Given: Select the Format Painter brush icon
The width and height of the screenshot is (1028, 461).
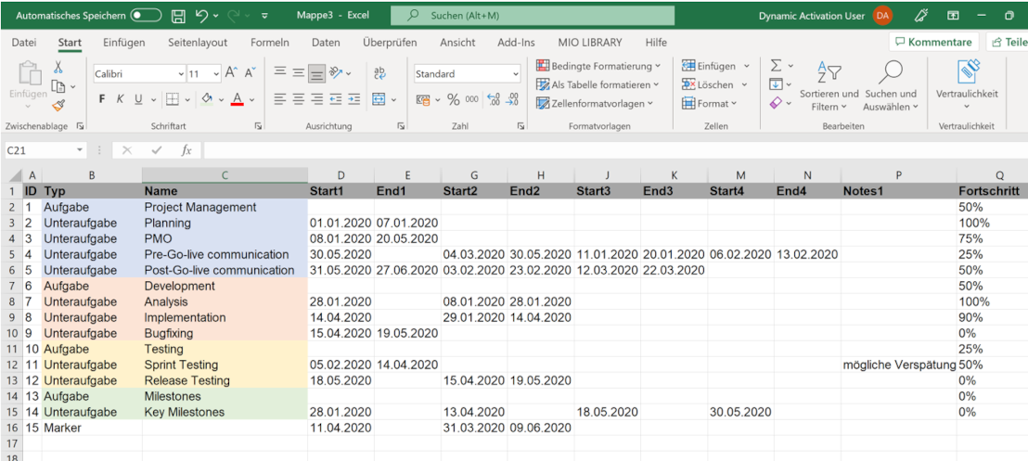Looking at the screenshot, I should (x=58, y=106).
